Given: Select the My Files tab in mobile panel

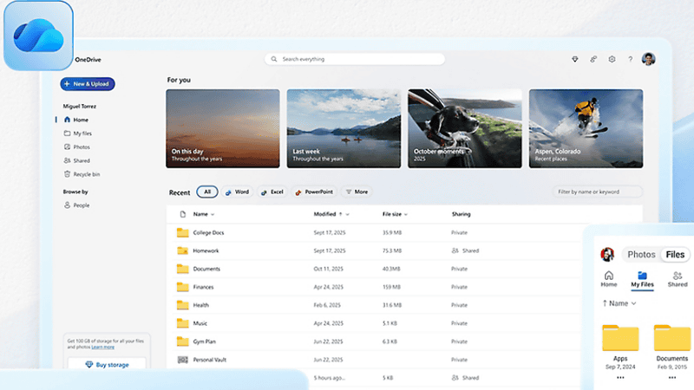Looking at the screenshot, I should (642, 279).
